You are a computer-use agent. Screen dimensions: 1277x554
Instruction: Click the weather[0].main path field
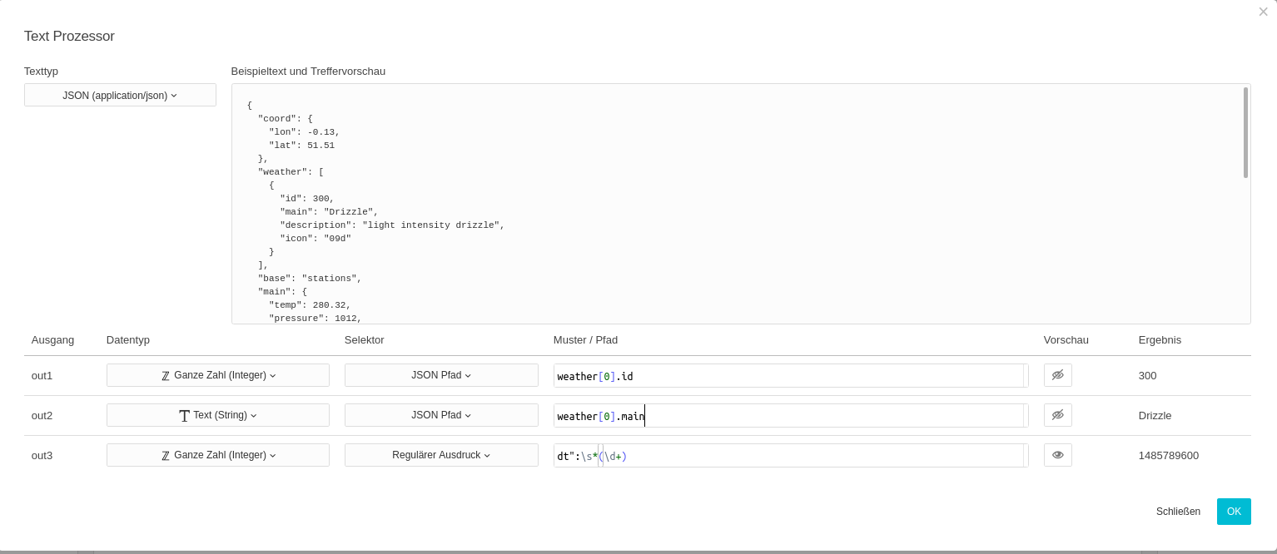(x=787, y=416)
